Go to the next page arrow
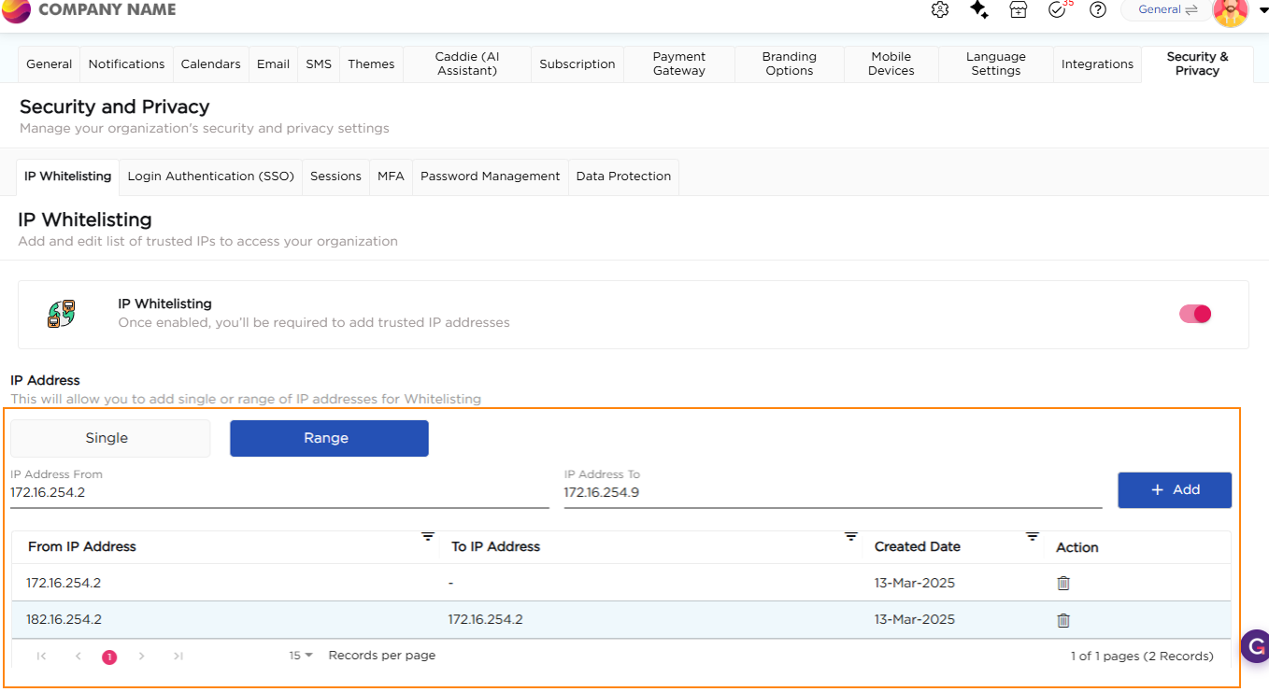 coord(142,657)
